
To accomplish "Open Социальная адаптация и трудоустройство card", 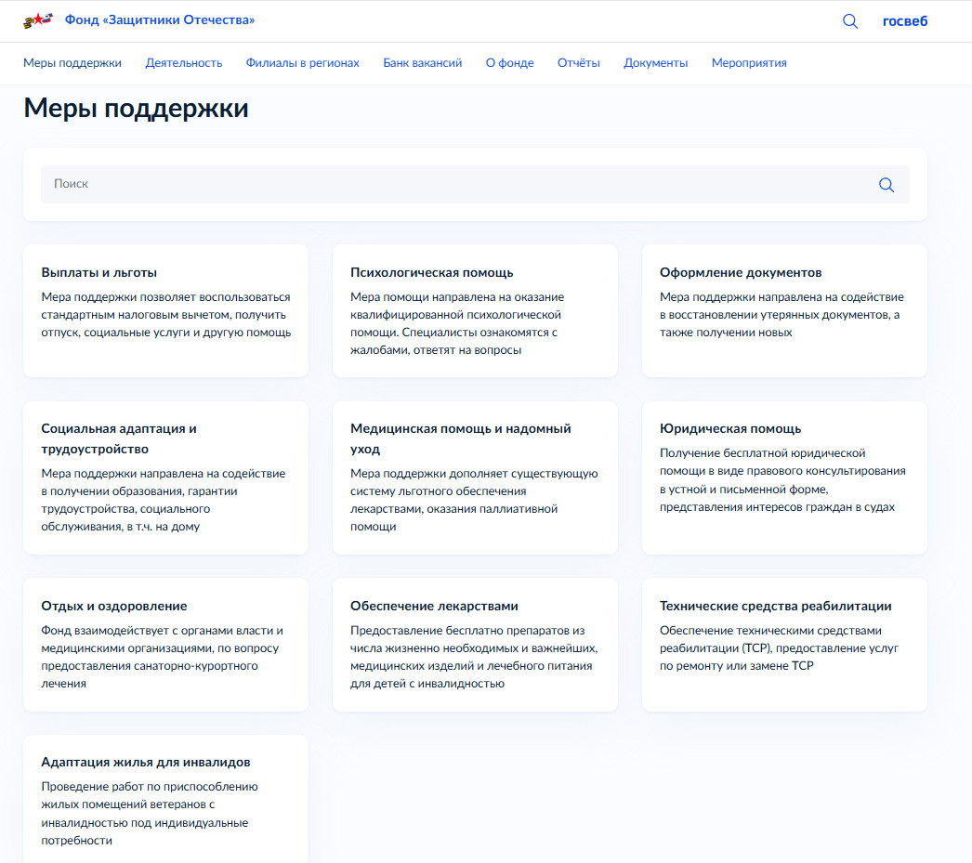I will tap(165, 477).
